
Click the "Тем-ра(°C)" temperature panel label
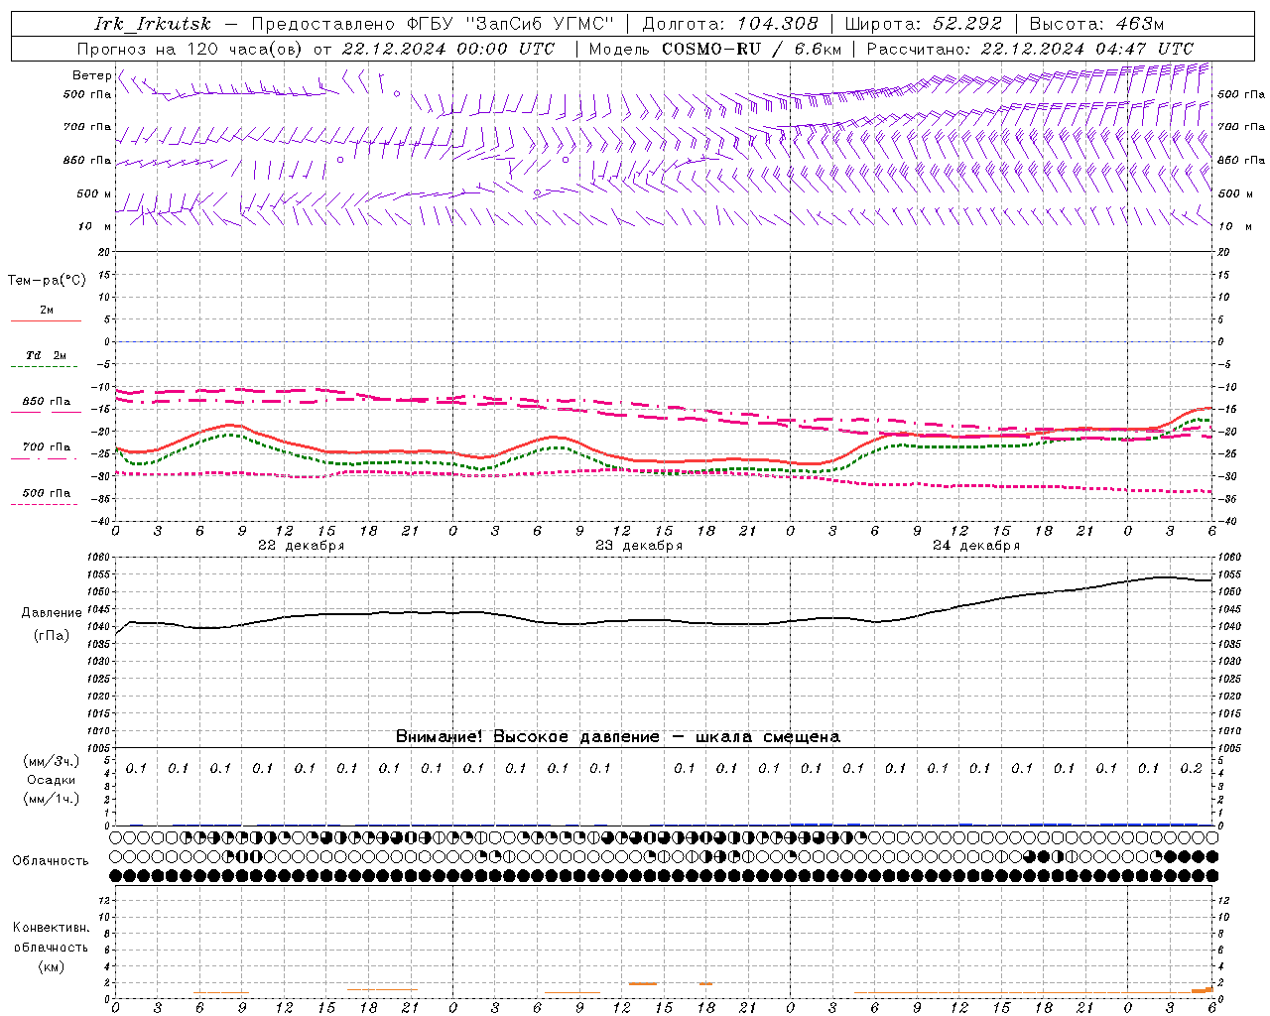(47, 281)
